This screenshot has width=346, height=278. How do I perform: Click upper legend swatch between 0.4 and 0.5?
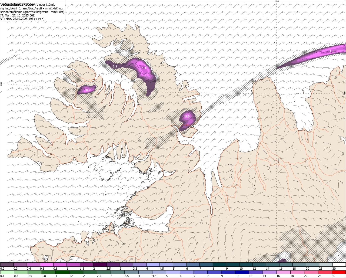pos(33,265)
